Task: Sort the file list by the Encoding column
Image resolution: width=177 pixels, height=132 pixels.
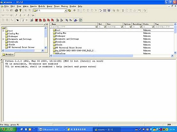Action: tap(137, 24)
